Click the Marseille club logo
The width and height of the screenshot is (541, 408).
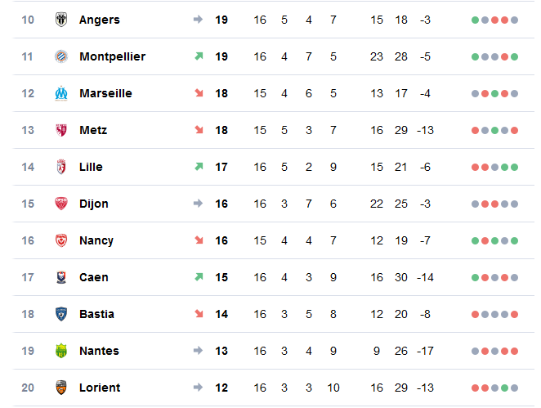(61, 93)
